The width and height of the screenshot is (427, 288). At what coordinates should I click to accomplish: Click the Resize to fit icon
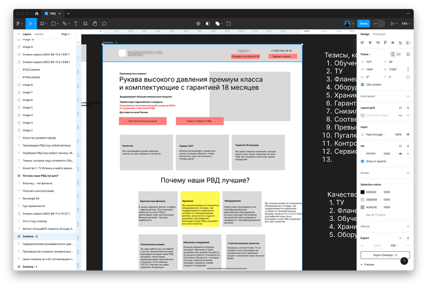click(408, 54)
